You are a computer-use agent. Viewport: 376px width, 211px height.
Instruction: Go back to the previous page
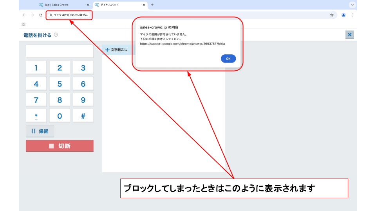[x=24, y=15]
